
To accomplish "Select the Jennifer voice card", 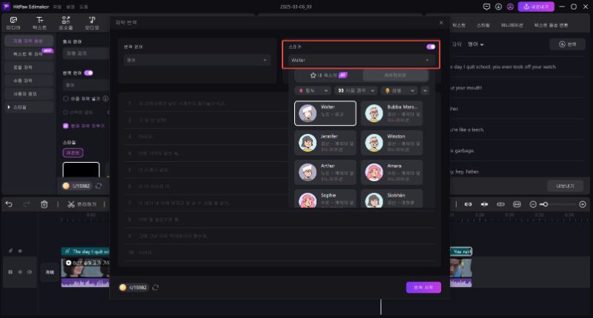I will click(325, 142).
